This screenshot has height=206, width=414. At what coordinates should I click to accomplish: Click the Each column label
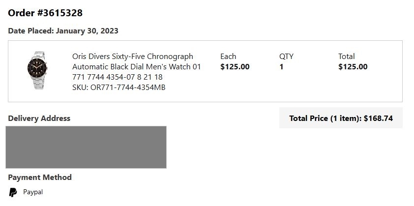click(228, 57)
